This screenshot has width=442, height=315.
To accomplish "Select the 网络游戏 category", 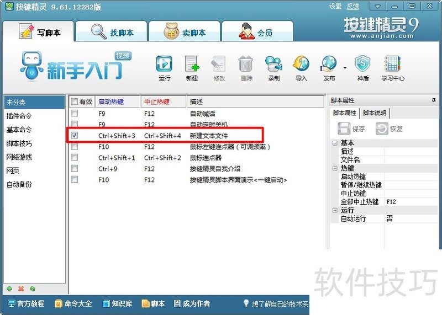I will pyautogui.click(x=34, y=157).
